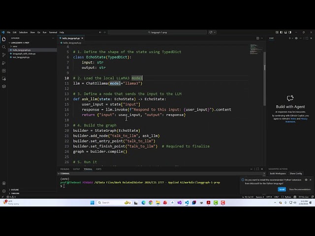Go back using the navigation arrow
Screen dimensions: 315x236
pyautogui.click(x=100, y=32)
